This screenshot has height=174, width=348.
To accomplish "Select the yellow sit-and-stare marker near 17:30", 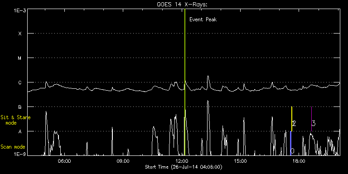I will [292, 119].
